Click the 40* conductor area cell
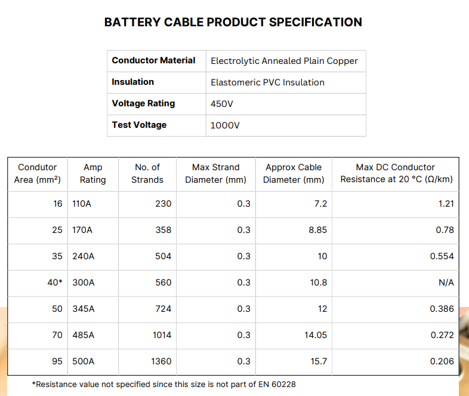 (38, 284)
